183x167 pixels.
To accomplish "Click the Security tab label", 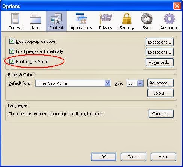I will point(127,28).
